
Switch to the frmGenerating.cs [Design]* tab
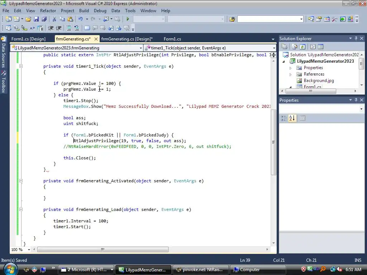point(127,39)
